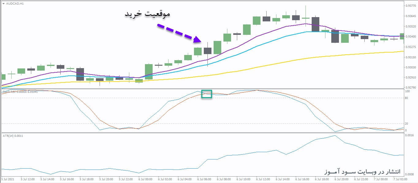Select the 5 Jul 20:00 time label

pos(106,179)
